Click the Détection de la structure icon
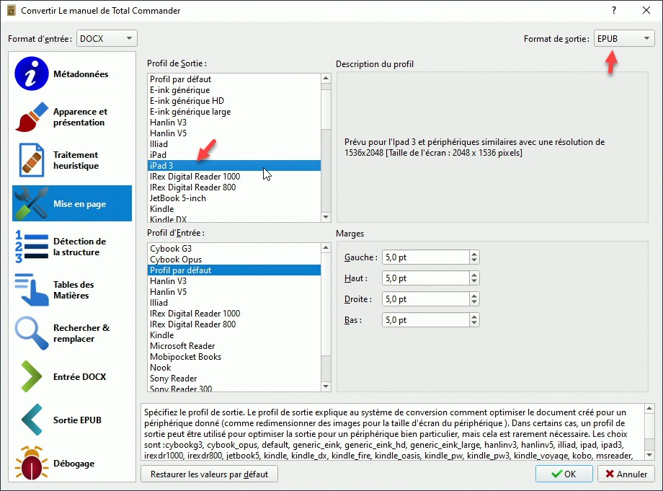Viewport: 663px width, 491px height. tap(31, 247)
